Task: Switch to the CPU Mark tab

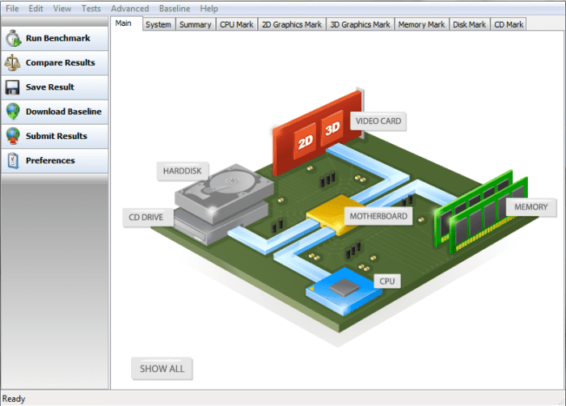Action: point(237,24)
